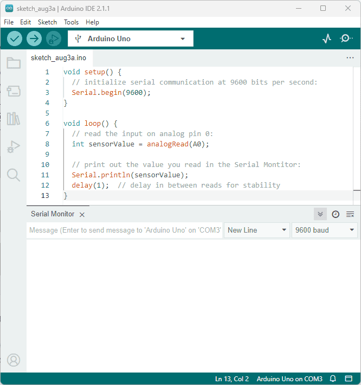
Task: Click the Upload arrow button
Action: click(x=34, y=39)
